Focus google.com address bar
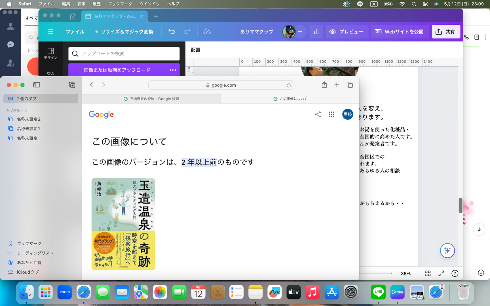Image resolution: width=490 pixels, height=306 pixels. point(221,85)
